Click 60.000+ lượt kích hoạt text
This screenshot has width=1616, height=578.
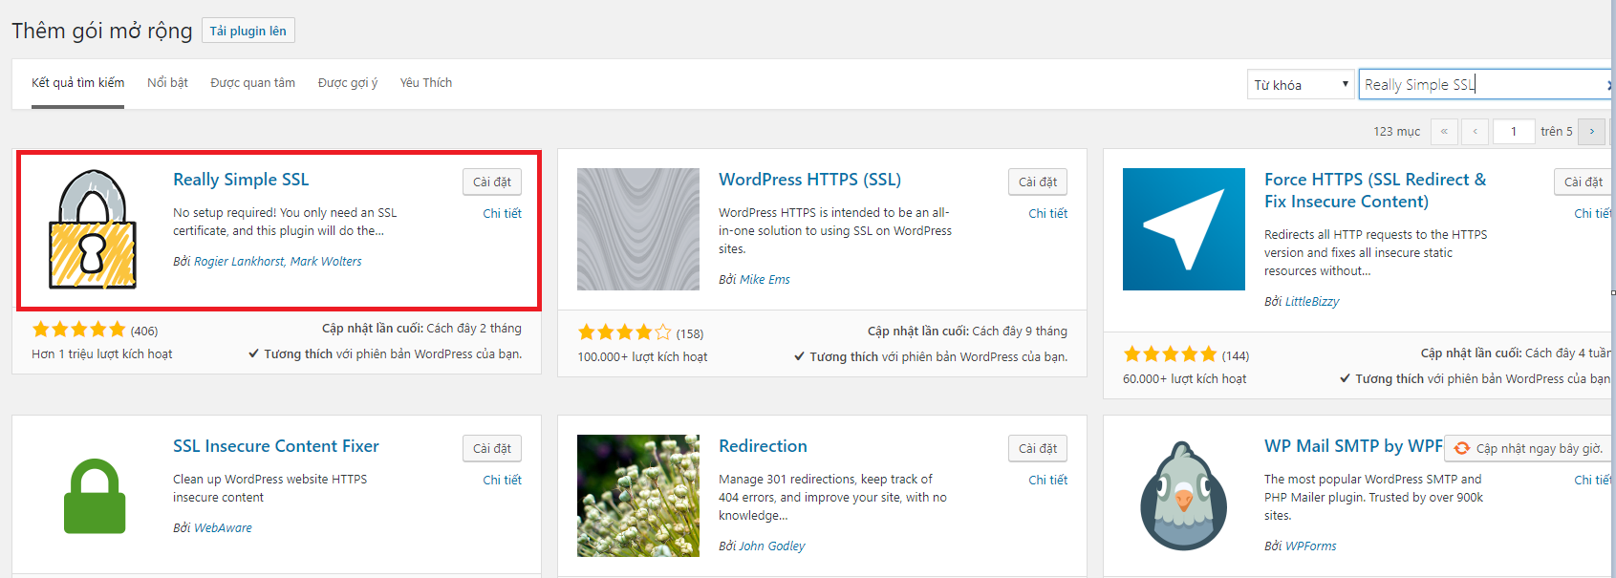(x=1185, y=378)
